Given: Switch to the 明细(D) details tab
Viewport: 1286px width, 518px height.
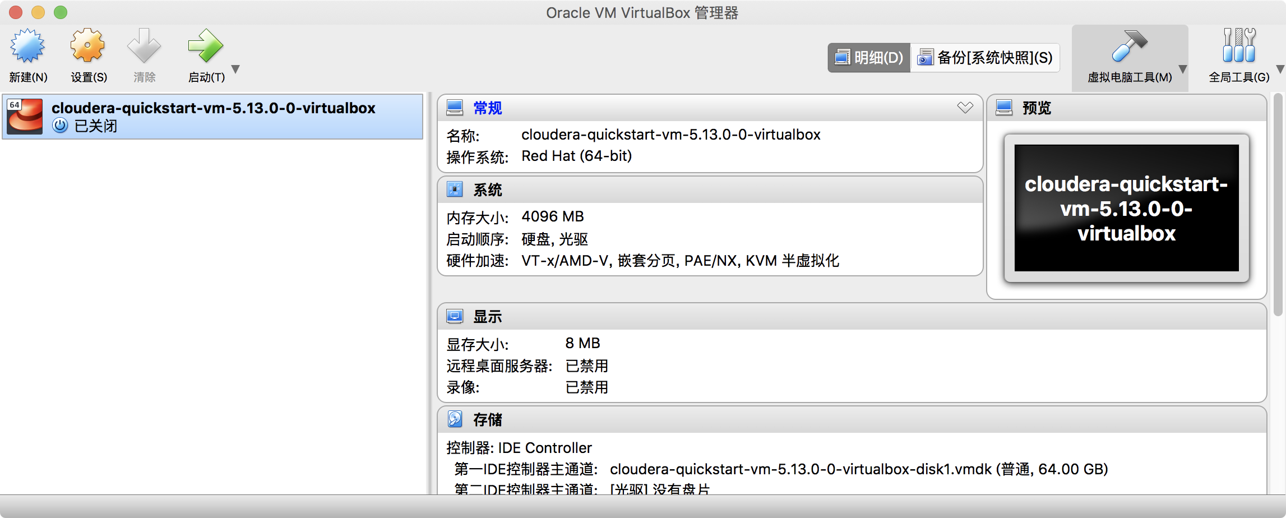Looking at the screenshot, I should (869, 58).
